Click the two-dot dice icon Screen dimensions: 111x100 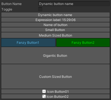click(x=44, y=96)
